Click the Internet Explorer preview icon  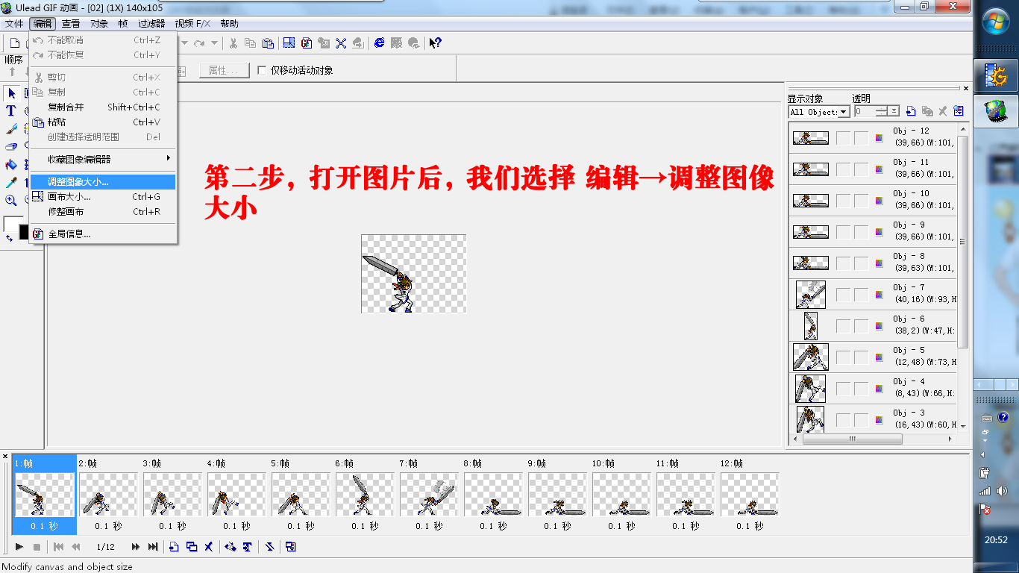(380, 43)
